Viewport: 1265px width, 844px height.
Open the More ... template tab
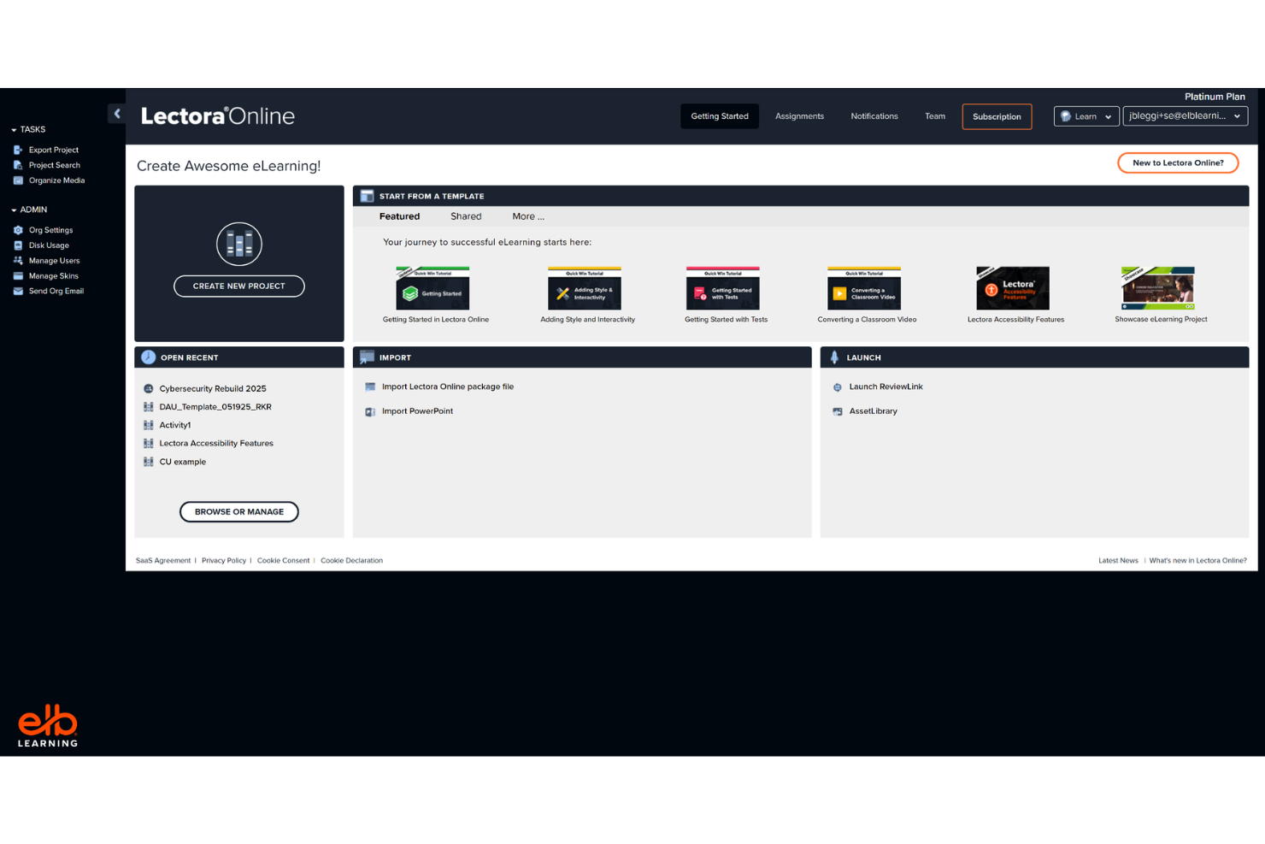[528, 216]
